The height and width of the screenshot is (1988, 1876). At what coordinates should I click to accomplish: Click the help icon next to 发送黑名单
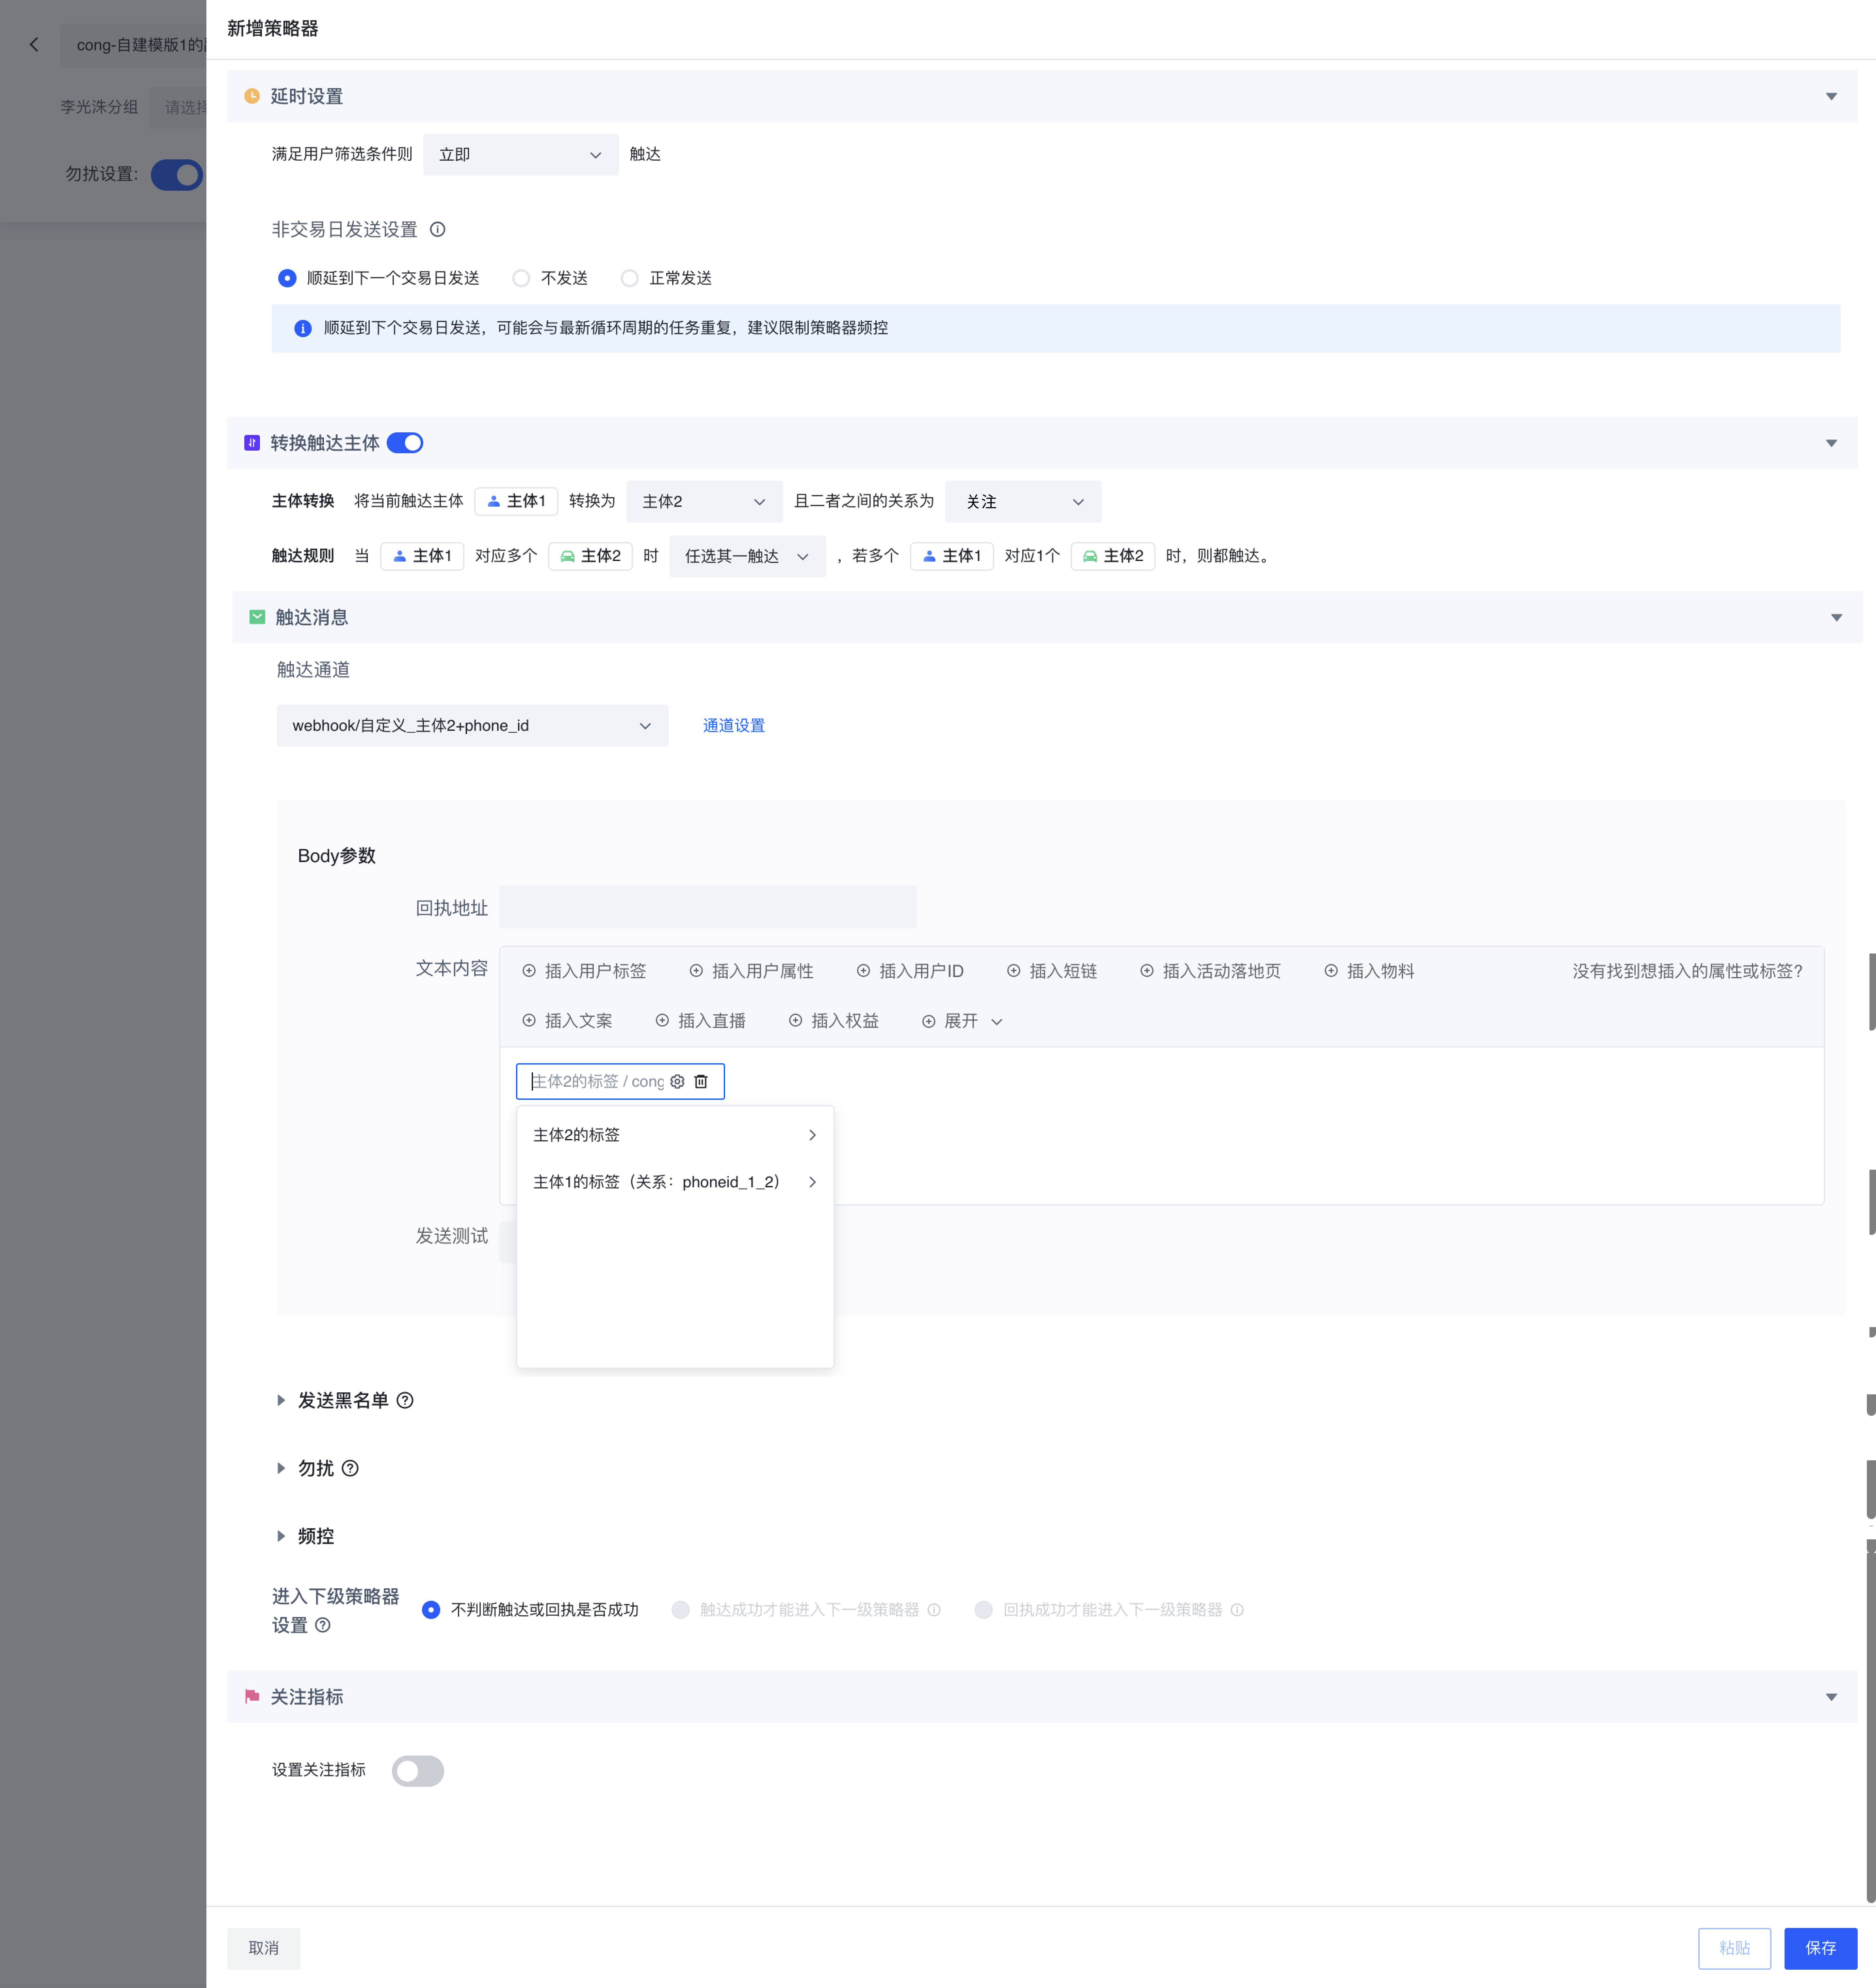(405, 1400)
